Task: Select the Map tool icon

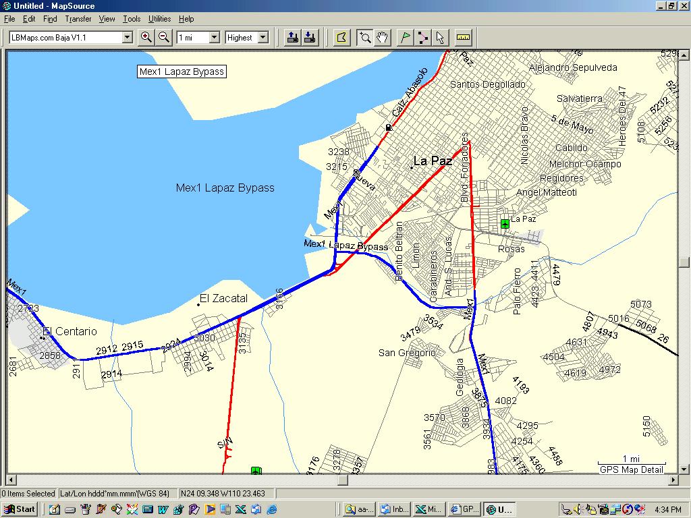Action: (342, 38)
